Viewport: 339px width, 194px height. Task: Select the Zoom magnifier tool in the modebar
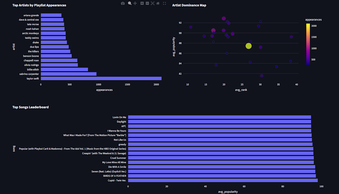pos(130,3)
